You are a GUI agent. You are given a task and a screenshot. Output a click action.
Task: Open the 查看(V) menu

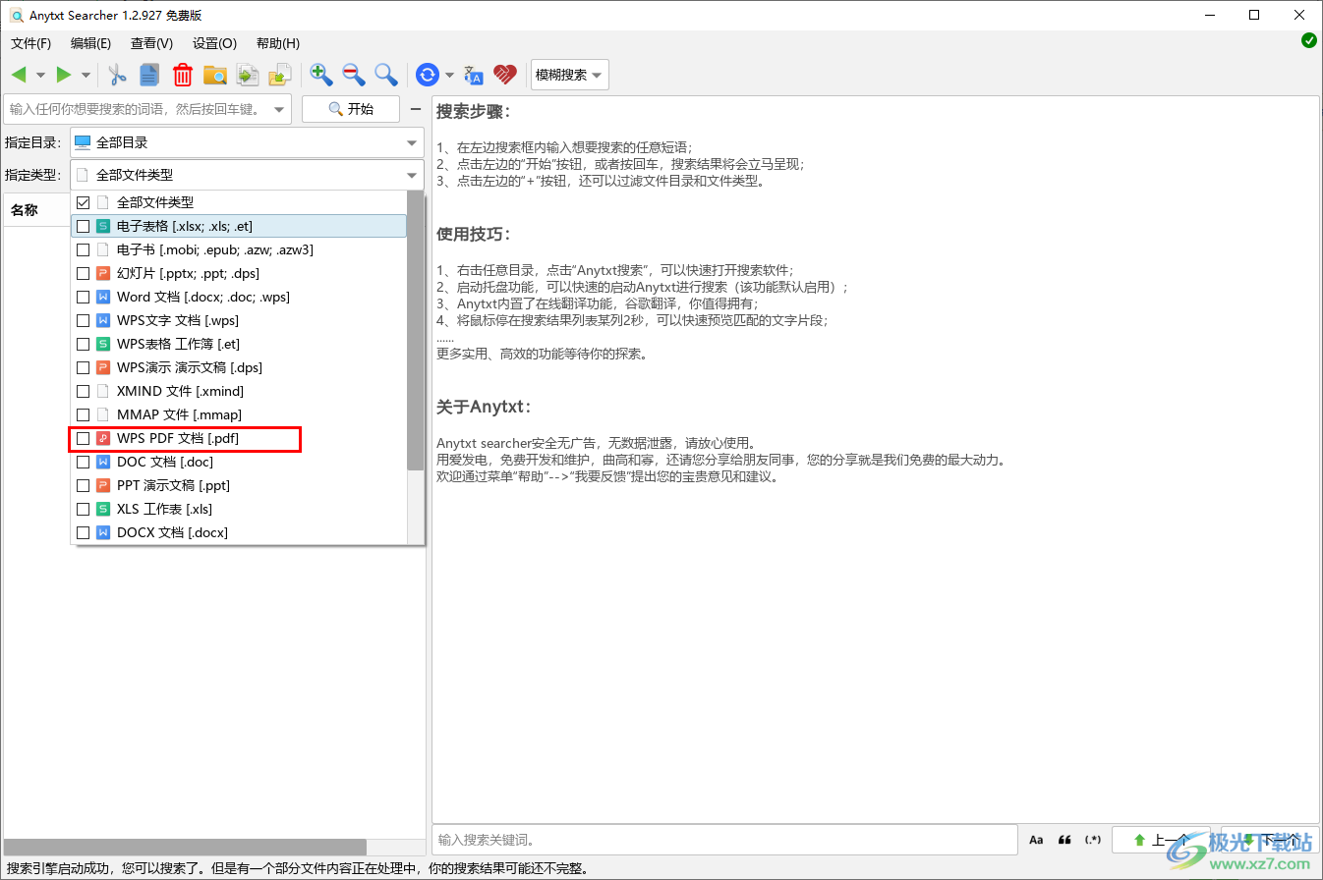tap(151, 43)
